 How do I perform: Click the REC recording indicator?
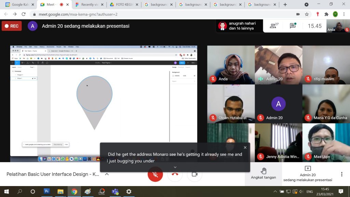(12, 26)
